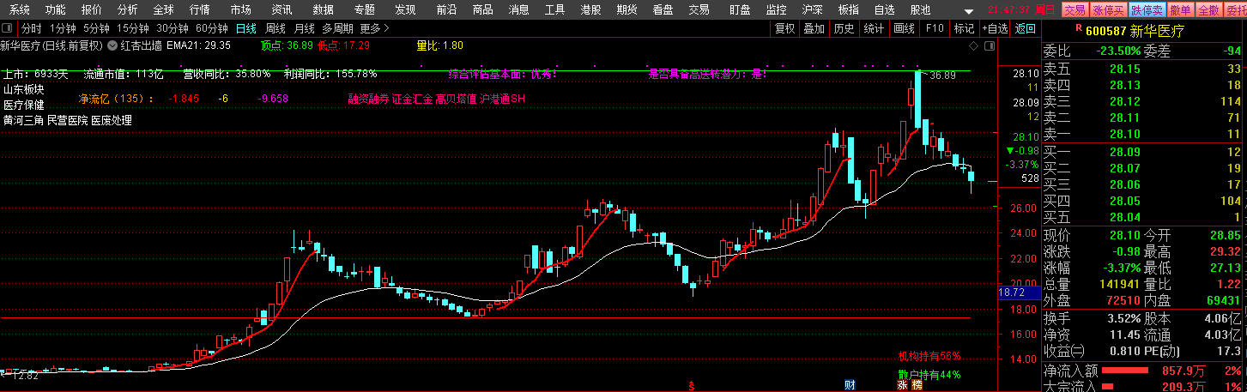1247x392 pixels.
Task: Open 多周期 multi-period view
Action: click(337, 28)
